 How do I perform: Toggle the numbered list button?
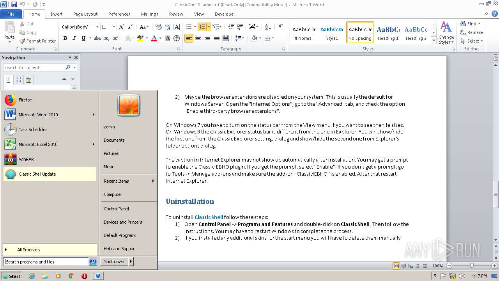click(x=202, y=27)
